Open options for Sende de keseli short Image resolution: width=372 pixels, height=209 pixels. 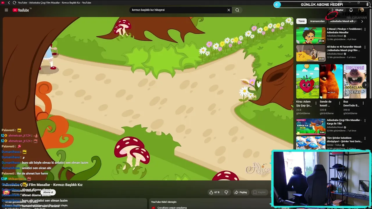[x=339, y=103]
